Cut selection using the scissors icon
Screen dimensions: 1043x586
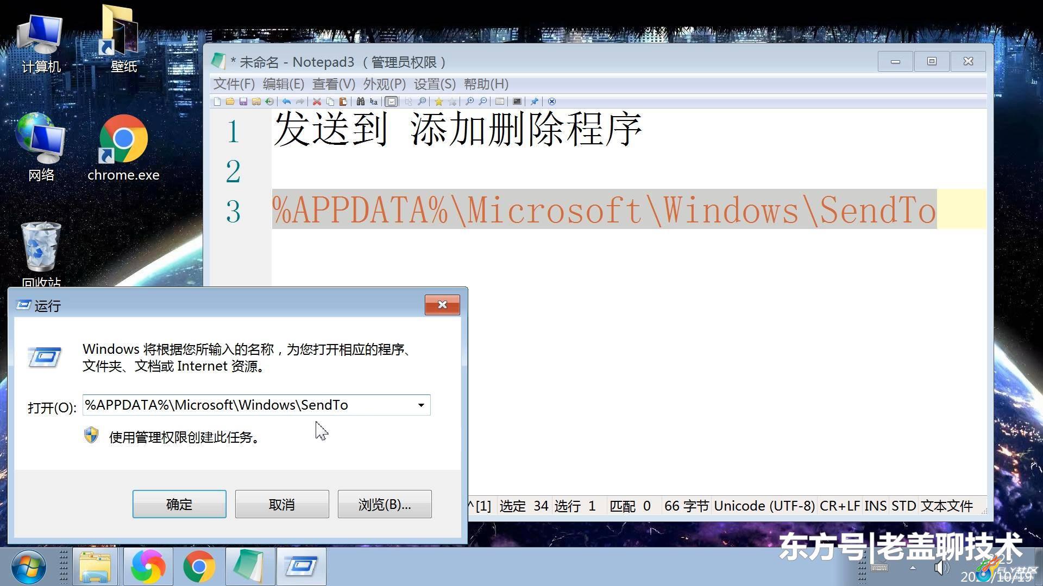[317, 101]
